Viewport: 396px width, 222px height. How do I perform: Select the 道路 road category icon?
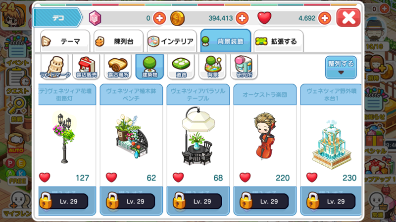[181, 67]
